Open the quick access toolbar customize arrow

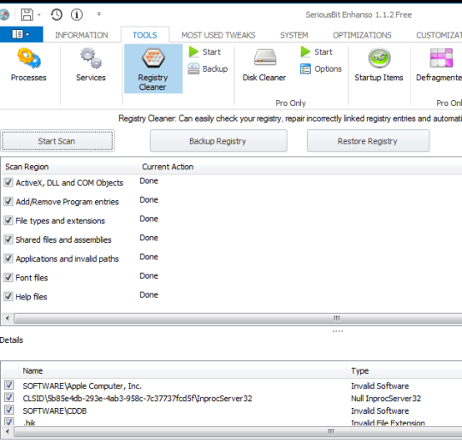click(x=99, y=14)
